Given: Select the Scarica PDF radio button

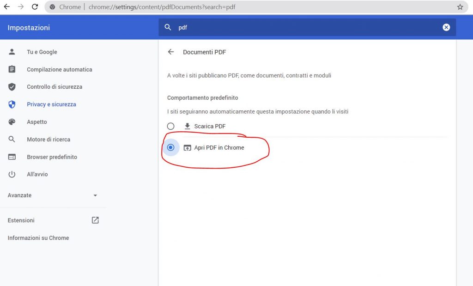Looking at the screenshot, I should 171,126.
